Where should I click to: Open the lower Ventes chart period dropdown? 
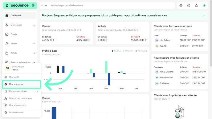[x=51, y=102]
